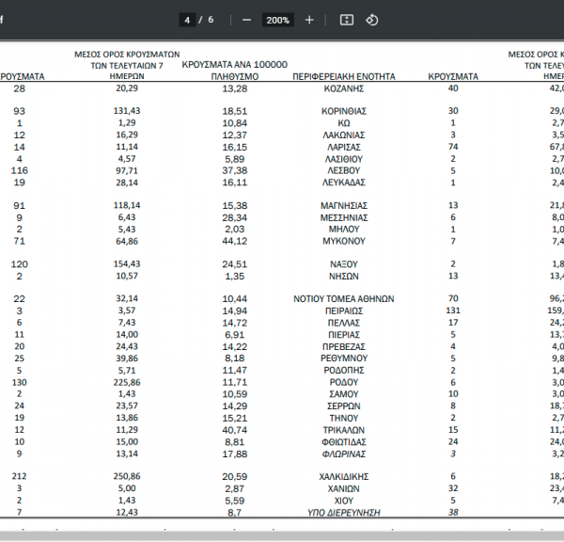Click the value 154,43 in the averages column
The width and height of the screenshot is (564, 542).
pos(127,264)
